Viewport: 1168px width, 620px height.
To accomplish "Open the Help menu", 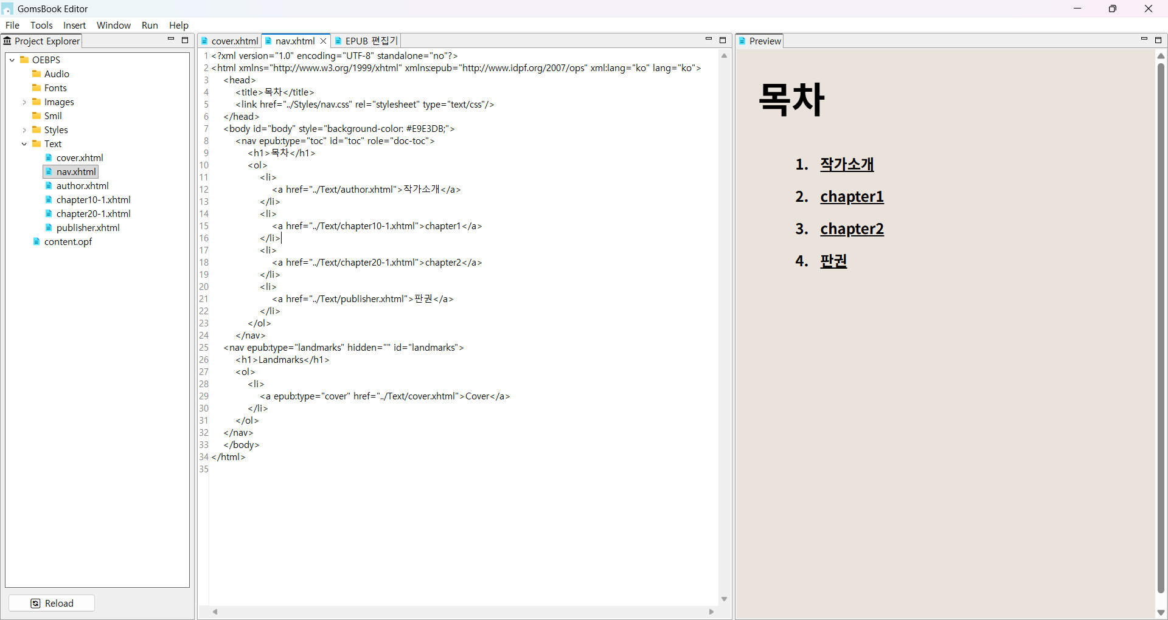I will pos(179,25).
